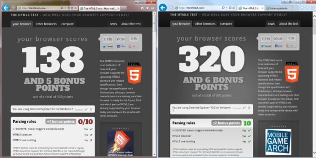Click the forward arrow in IE 9 window
Viewport: 316px width, 158px height.
click(x=13, y=8)
